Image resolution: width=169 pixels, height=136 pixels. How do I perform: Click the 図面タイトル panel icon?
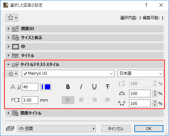click(x=15, y=113)
